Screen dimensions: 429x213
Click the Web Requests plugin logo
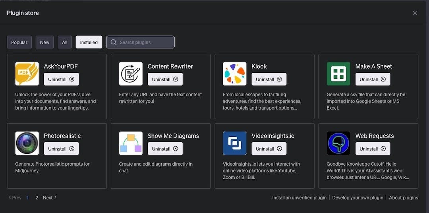pos(338,143)
